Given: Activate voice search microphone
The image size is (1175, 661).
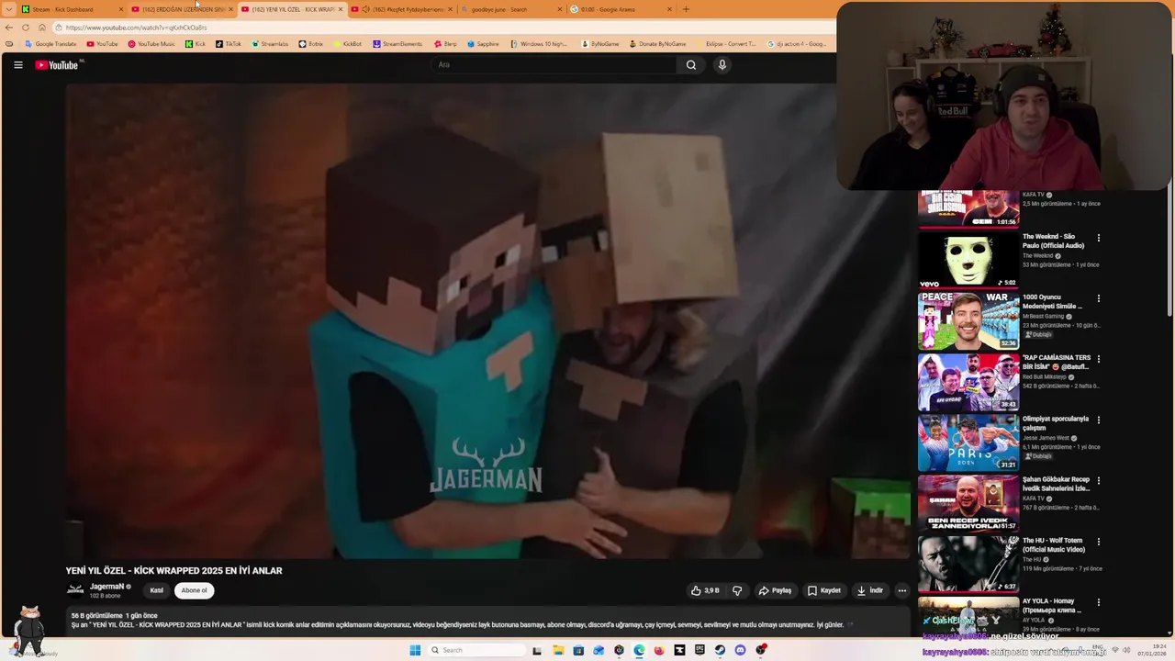Looking at the screenshot, I should coord(722,64).
